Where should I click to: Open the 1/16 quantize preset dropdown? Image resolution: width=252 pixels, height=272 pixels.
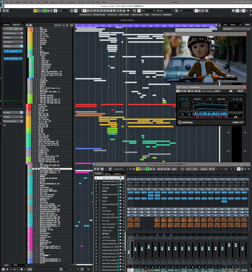186,11
